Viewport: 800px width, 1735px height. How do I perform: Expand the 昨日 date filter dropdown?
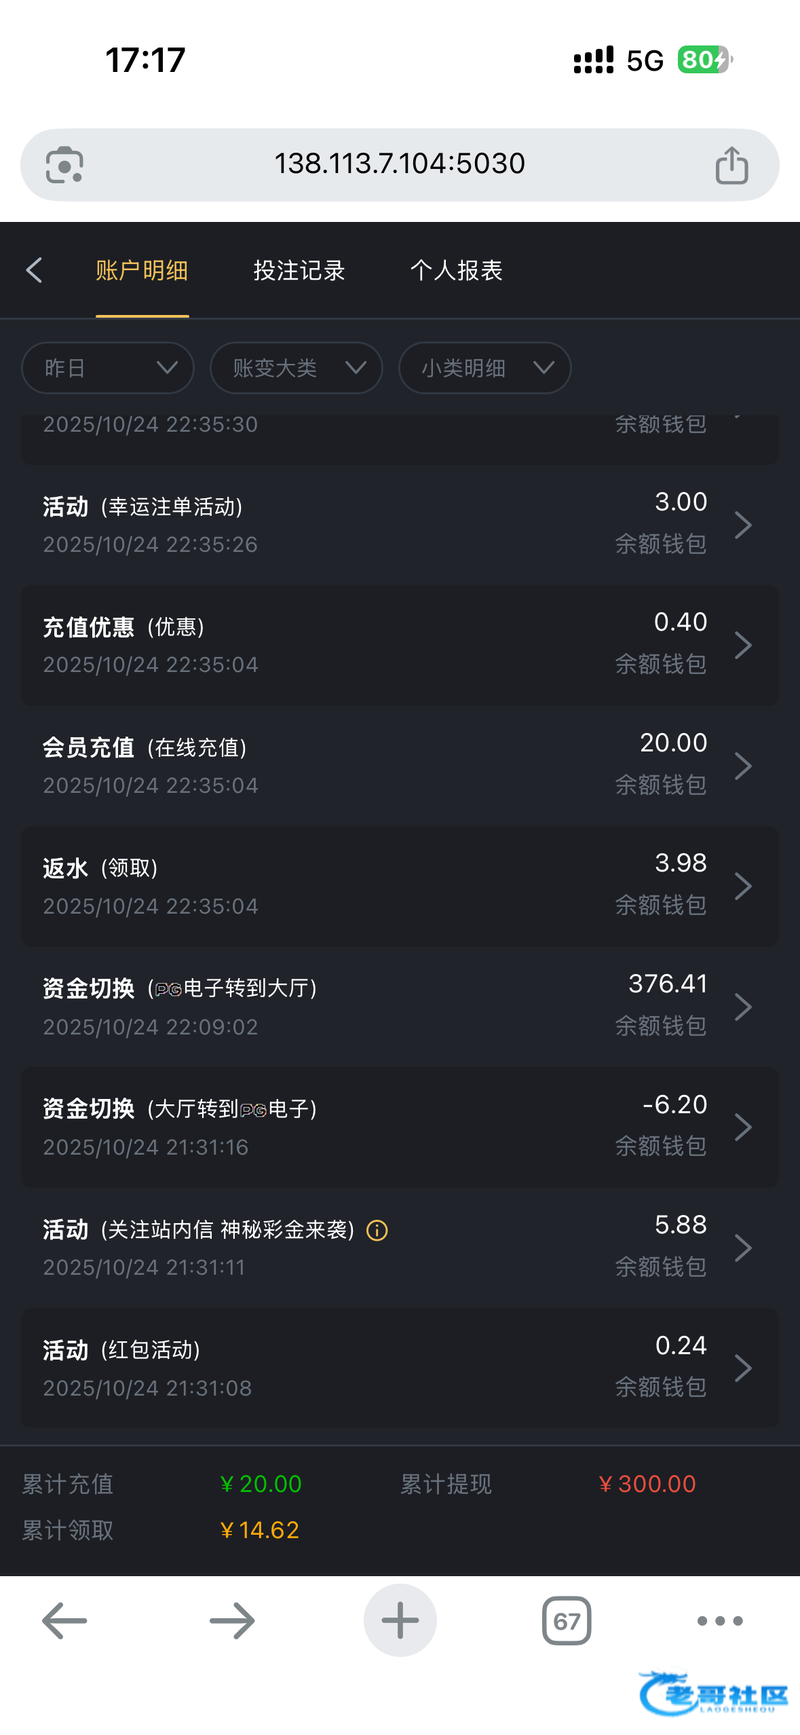108,368
